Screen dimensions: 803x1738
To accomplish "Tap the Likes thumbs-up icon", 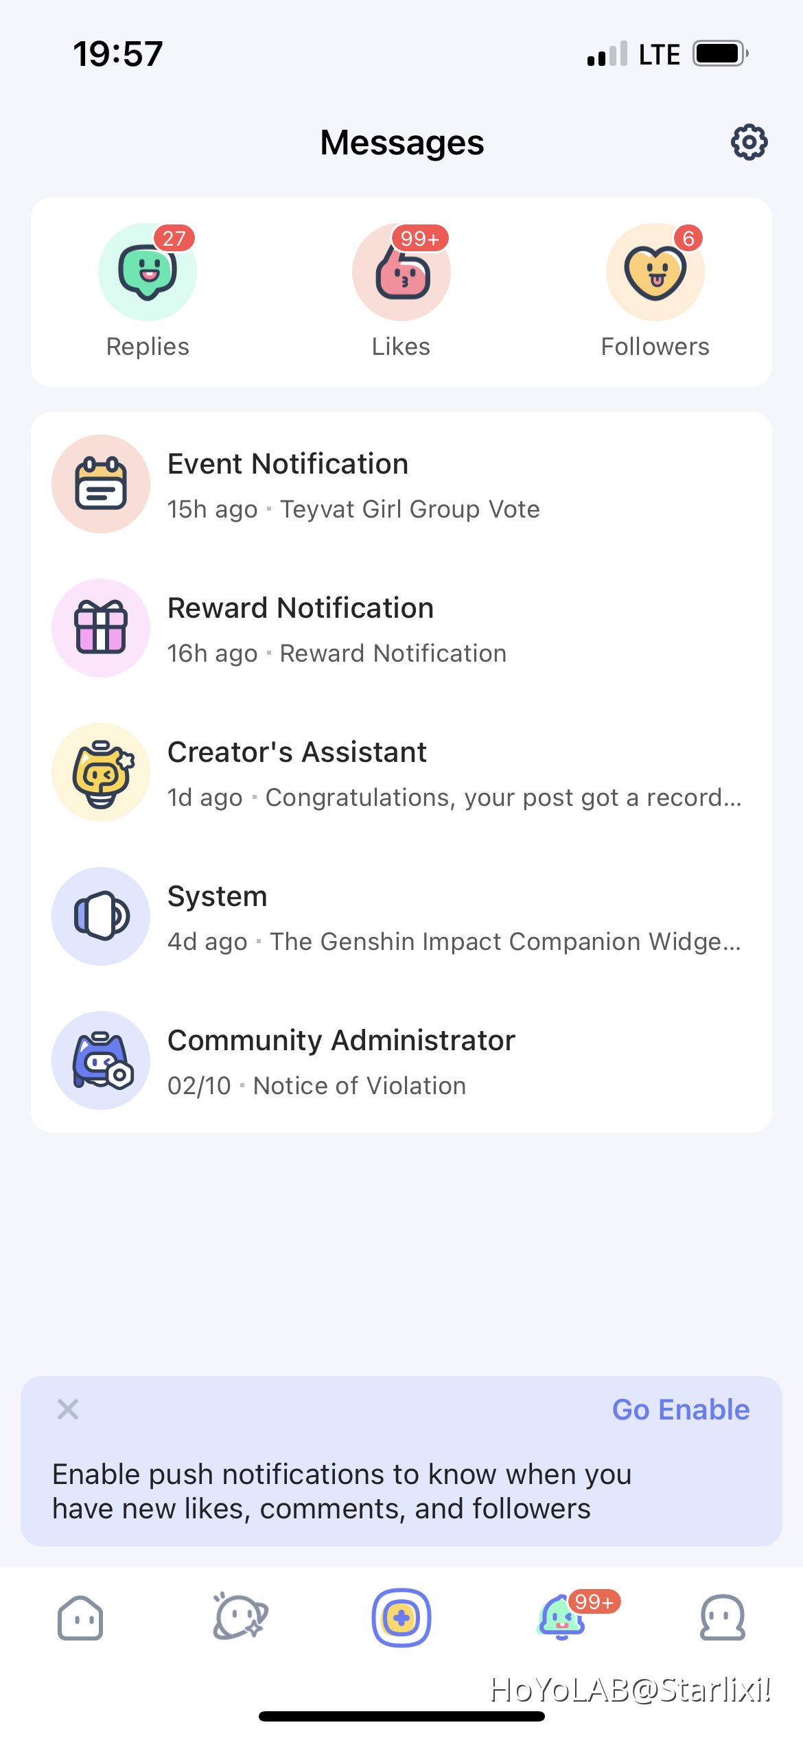I will point(401,272).
